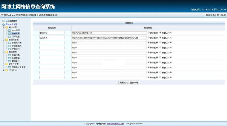The width and height of the screenshot is (227, 126).
Task: Open the Www.Wbsmb.Com footer link
Action: pyautogui.click(x=115, y=124)
